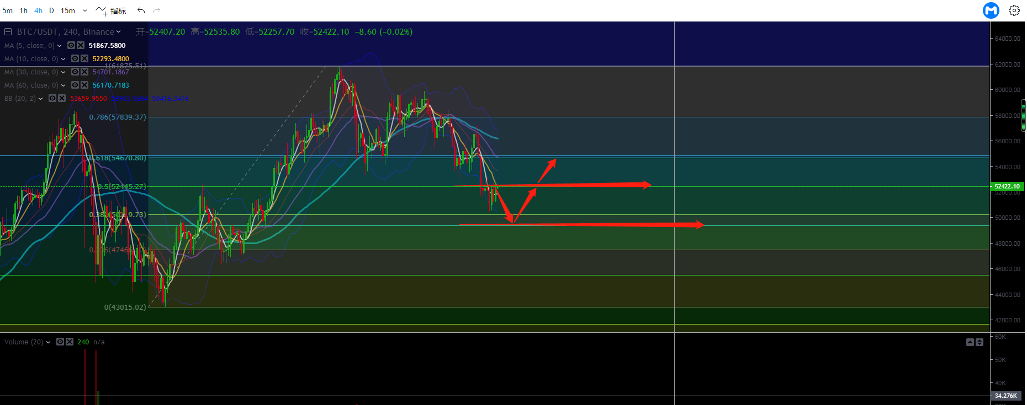Toggle Volume (20) visibility eye
This screenshot has height=405, width=1027.
(60, 342)
